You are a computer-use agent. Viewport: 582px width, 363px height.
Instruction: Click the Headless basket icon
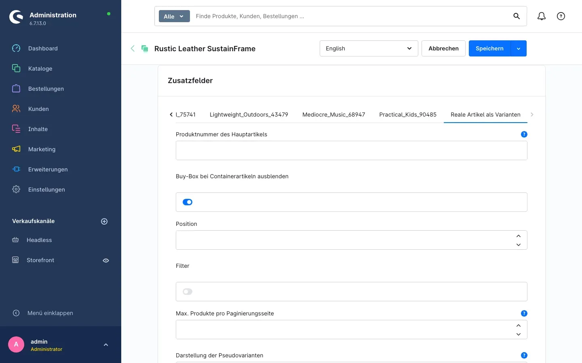(15, 240)
